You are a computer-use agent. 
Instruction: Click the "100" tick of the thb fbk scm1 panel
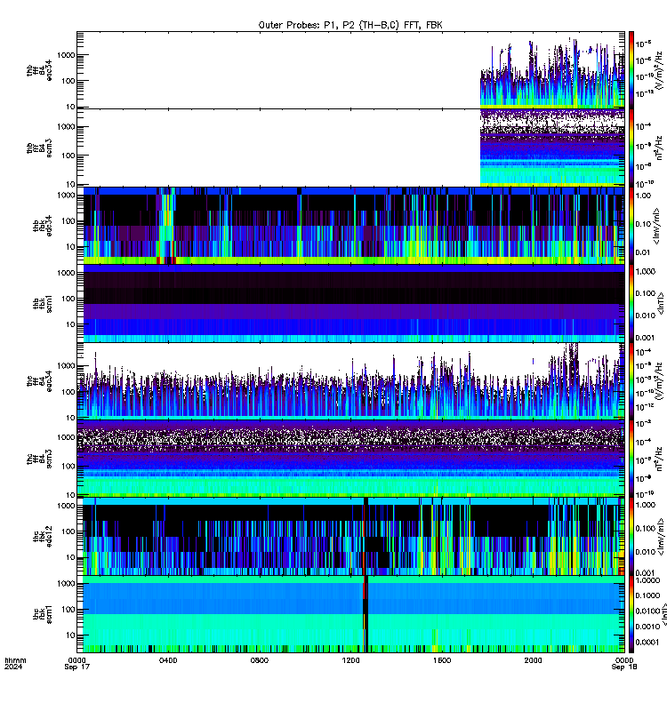[68, 299]
